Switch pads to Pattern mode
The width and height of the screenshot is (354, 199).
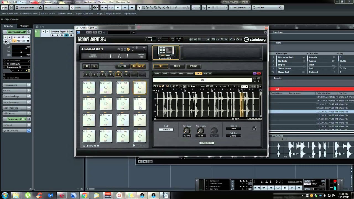point(122,66)
